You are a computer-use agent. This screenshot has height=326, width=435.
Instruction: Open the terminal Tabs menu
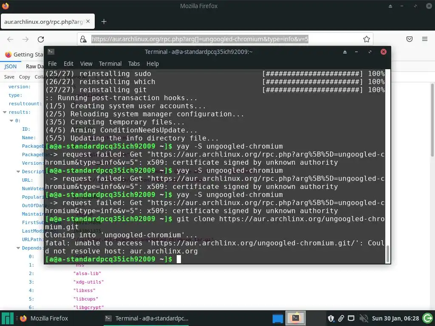pyautogui.click(x=134, y=64)
